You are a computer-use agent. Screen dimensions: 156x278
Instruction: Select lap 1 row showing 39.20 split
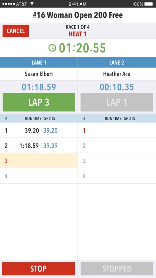(x=39, y=130)
